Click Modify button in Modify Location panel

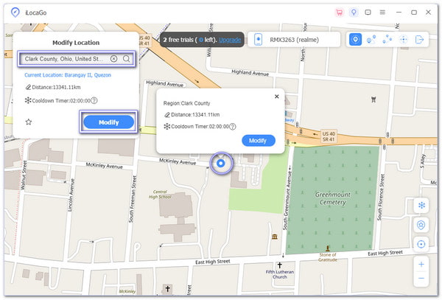[108, 122]
